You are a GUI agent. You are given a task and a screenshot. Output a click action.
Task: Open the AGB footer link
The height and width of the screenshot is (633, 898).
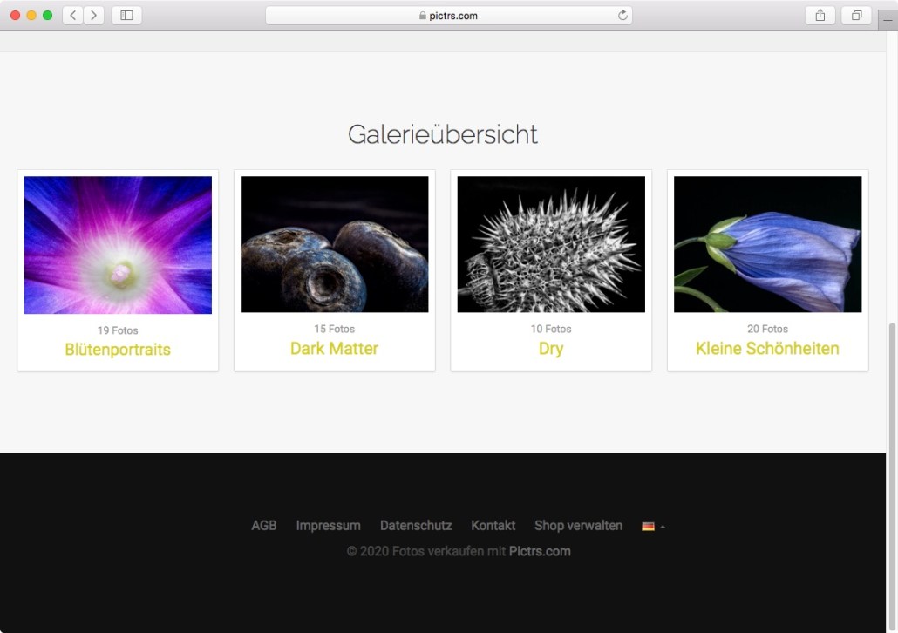tap(264, 525)
